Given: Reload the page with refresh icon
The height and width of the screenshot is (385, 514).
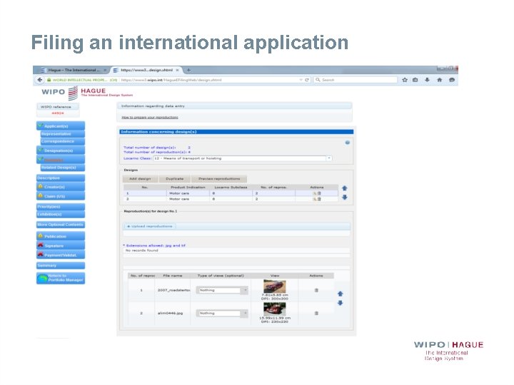Looking at the screenshot, I should [307, 80].
